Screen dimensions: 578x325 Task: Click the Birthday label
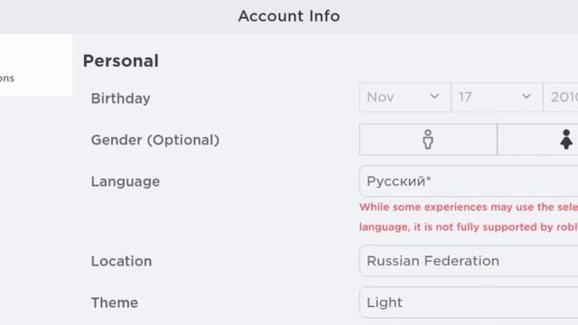pyautogui.click(x=120, y=98)
